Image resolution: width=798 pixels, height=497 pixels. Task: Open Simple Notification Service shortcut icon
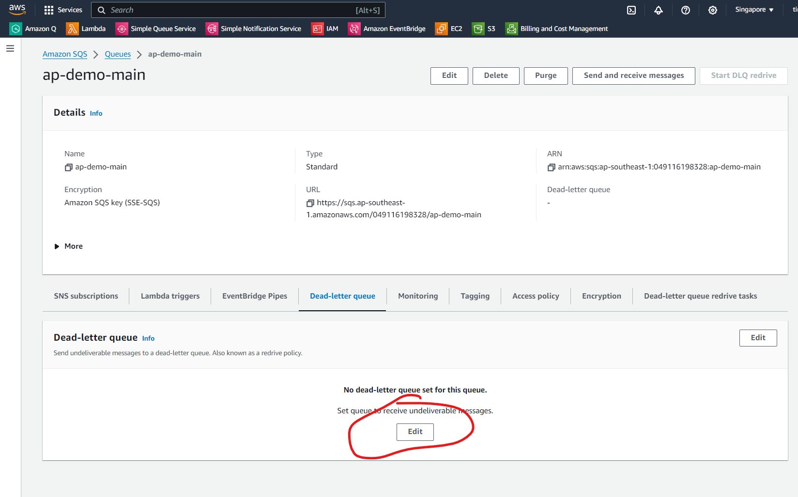[212, 29]
